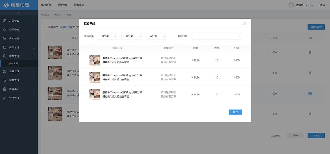Image resolution: width=330 pixels, height=154 pixels.
Task: Open the admin user dropdown arrow
Action: [315, 5]
